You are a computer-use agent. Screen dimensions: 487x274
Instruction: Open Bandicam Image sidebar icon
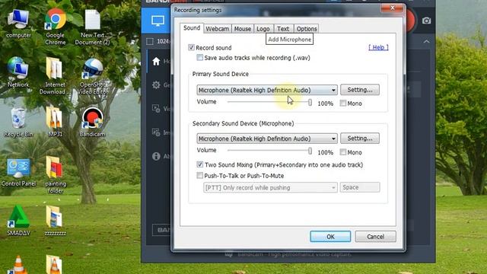[x=156, y=132]
